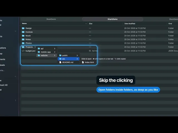Click the Folder kind cell in Design row
The image size is (178, 133).
coord(171,28)
